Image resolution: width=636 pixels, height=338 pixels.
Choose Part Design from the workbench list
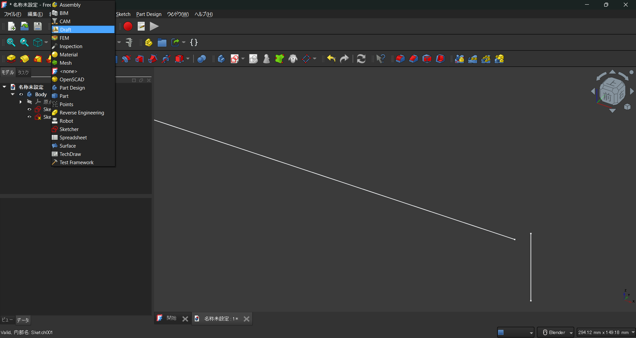pyautogui.click(x=83, y=88)
